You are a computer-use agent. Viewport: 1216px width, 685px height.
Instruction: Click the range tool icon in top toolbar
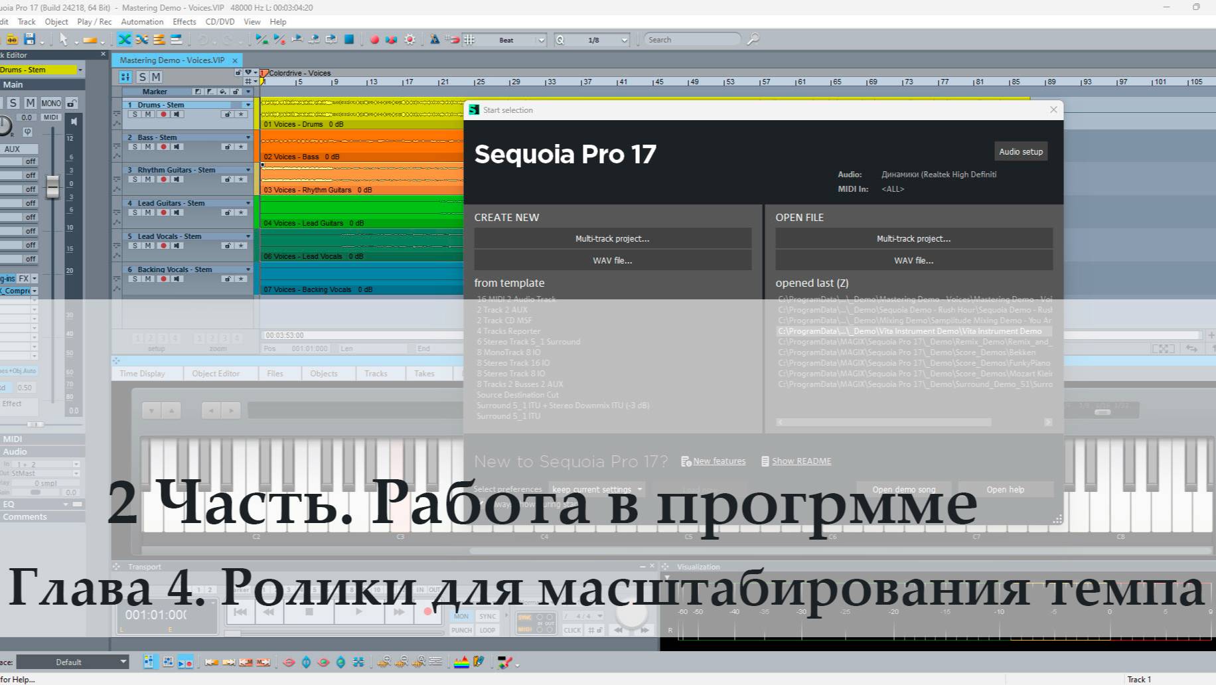(90, 40)
